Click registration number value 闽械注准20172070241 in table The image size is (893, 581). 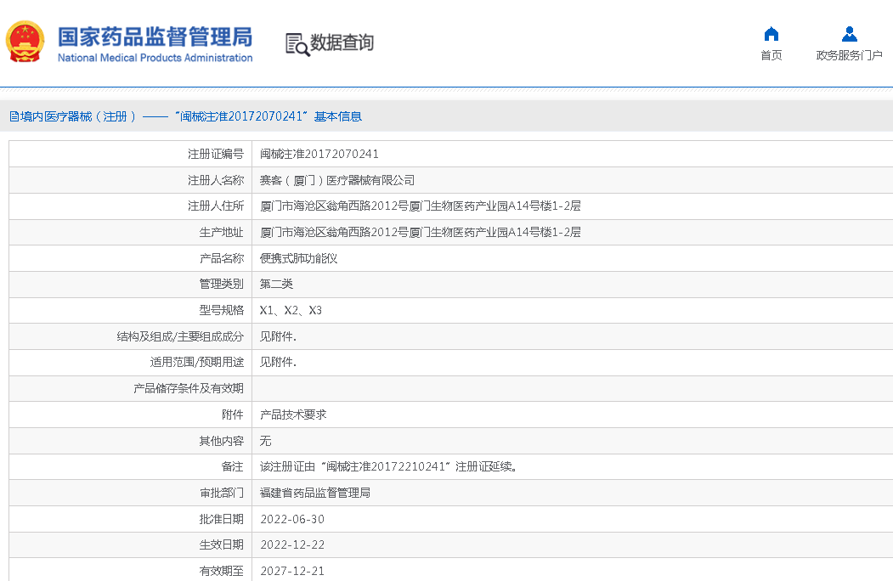point(319,154)
